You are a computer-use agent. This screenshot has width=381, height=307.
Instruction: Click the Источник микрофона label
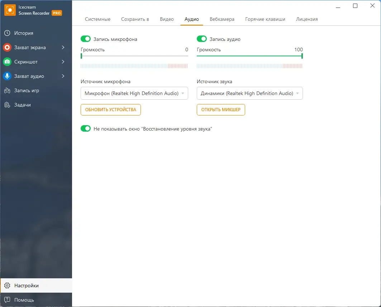coord(105,82)
